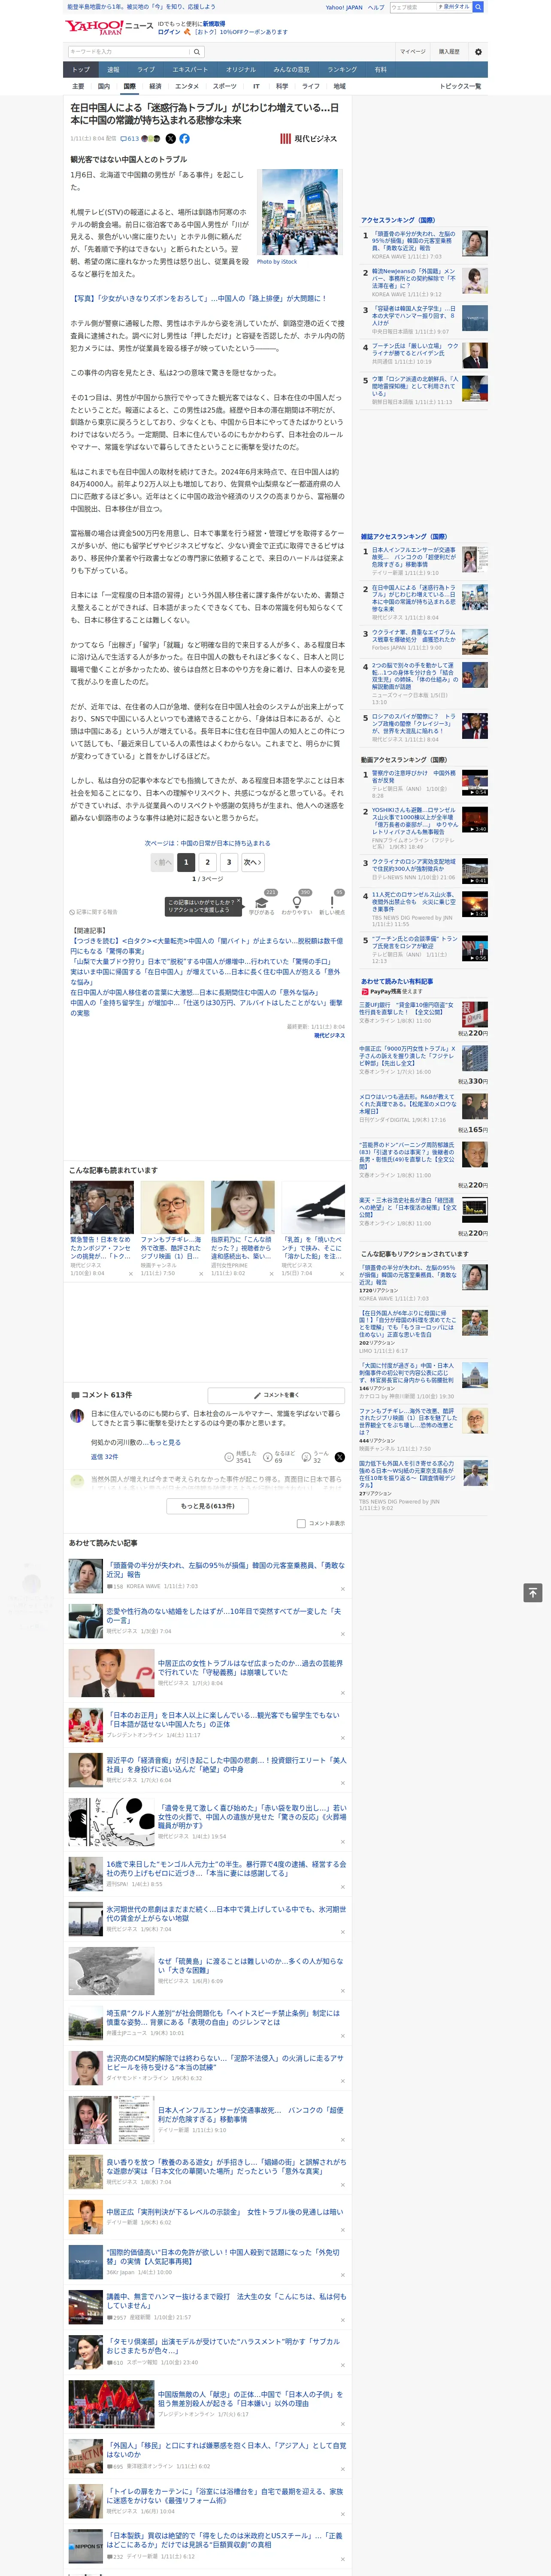Report the article via 記事に関する報告

95,912
